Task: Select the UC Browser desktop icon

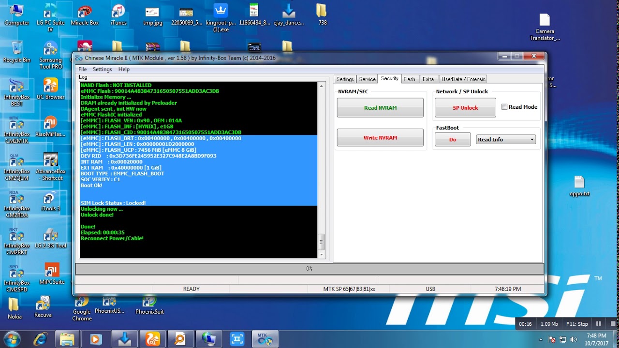Action: [x=50, y=89]
